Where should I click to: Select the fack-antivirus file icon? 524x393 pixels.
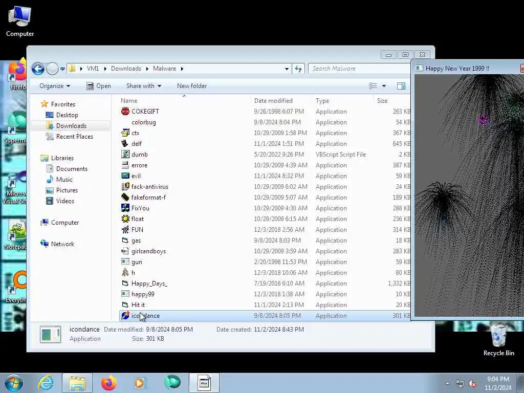[125, 186]
